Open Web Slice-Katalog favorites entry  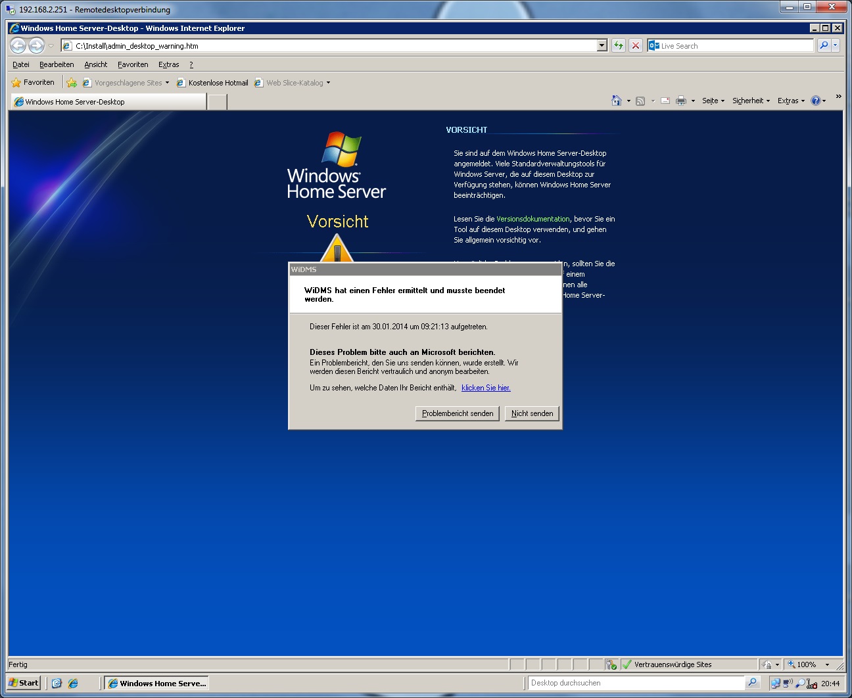point(293,83)
